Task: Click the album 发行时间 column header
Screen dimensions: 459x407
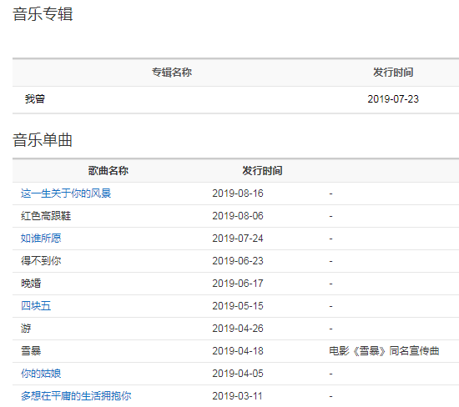Action: click(393, 73)
